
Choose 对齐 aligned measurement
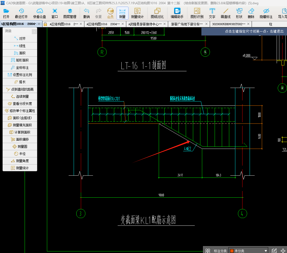(x=20, y=39)
